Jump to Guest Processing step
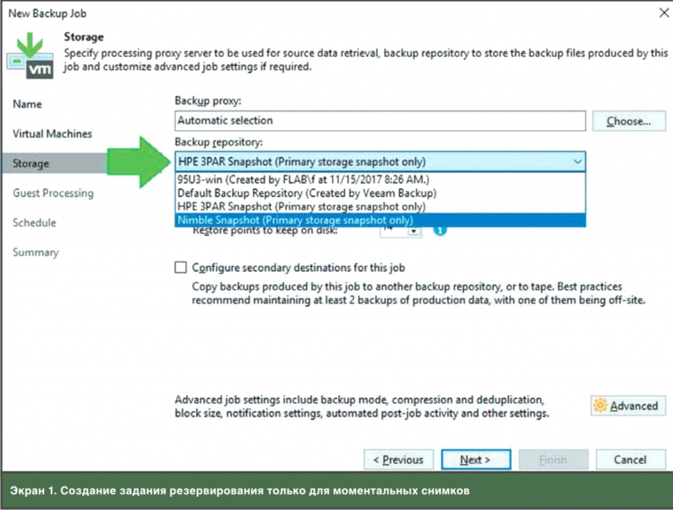The height and width of the screenshot is (510, 673). tap(53, 193)
